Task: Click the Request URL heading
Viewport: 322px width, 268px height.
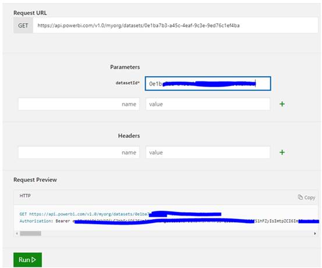Action: [30, 13]
